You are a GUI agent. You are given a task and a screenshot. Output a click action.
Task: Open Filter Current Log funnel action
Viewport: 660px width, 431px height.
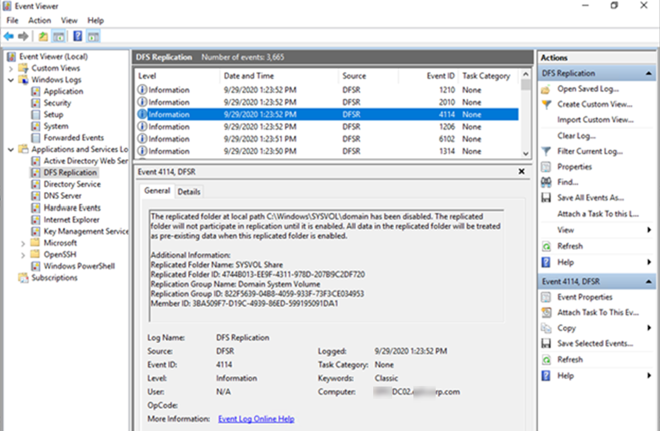click(x=589, y=151)
